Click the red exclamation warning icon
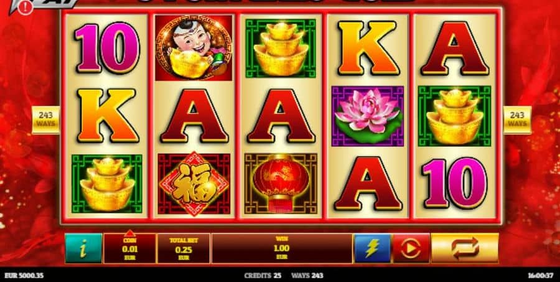Screen dimensions: 560x282 pos(26,7)
